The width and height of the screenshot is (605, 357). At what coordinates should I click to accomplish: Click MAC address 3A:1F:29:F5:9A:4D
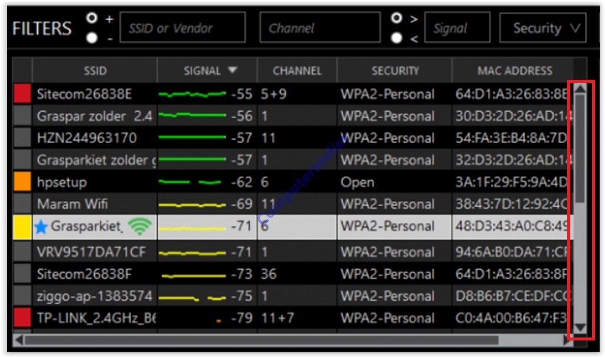[511, 182]
